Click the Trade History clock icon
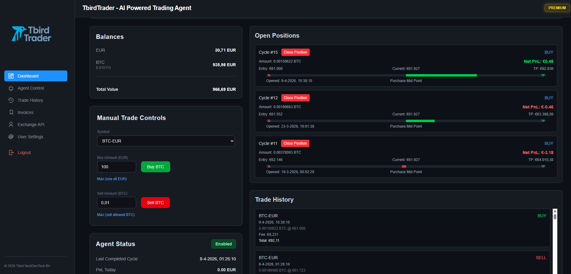The image size is (571, 274). (11, 100)
